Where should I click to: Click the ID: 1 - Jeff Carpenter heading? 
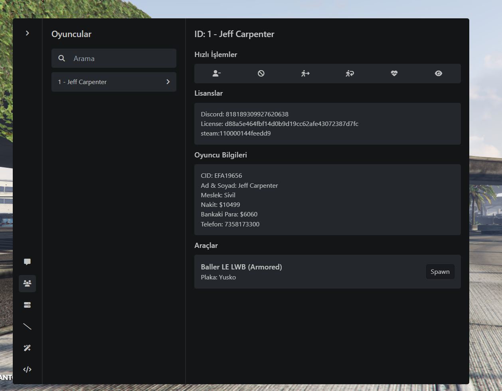[234, 34]
